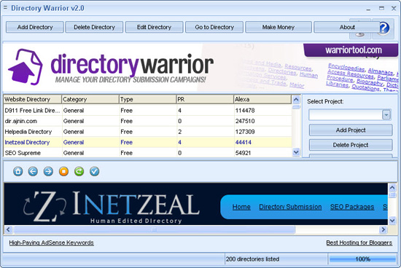The height and width of the screenshot is (268, 401).
Task: Select the SEO Supreme row
Action: pyautogui.click(x=147, y=153)
